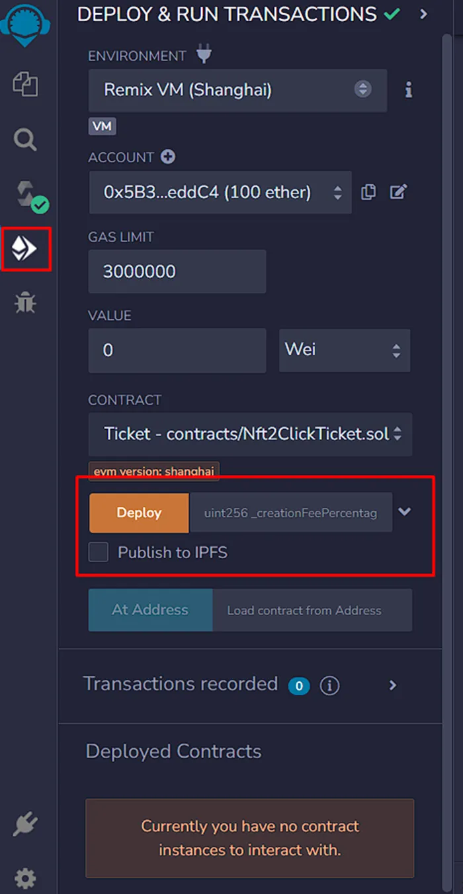Click the At Address button
The width and height of the screenshot is (463, 894).
[x=150, y=610]
